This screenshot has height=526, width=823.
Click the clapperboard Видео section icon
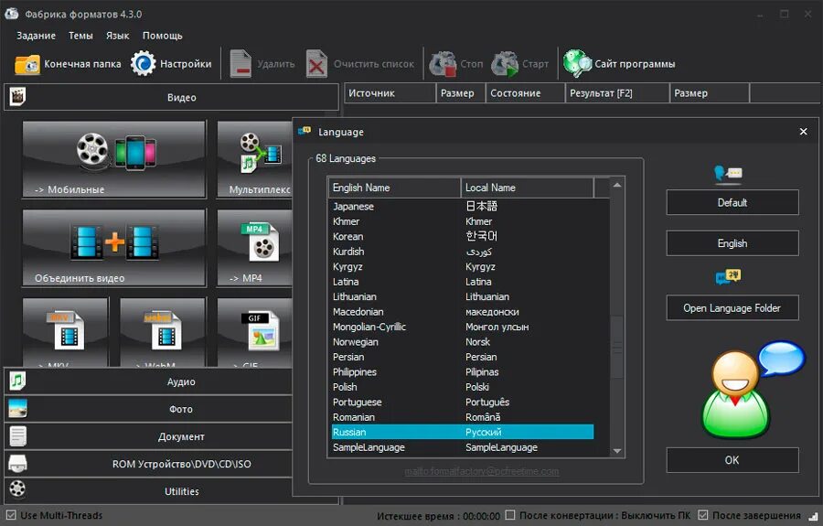tap(17, 97)
